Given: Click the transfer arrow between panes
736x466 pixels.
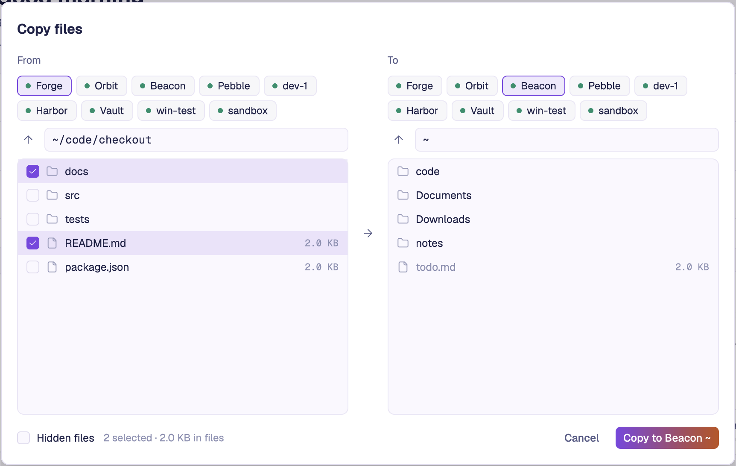Looking at the screenshot, I should coord(368,233).
